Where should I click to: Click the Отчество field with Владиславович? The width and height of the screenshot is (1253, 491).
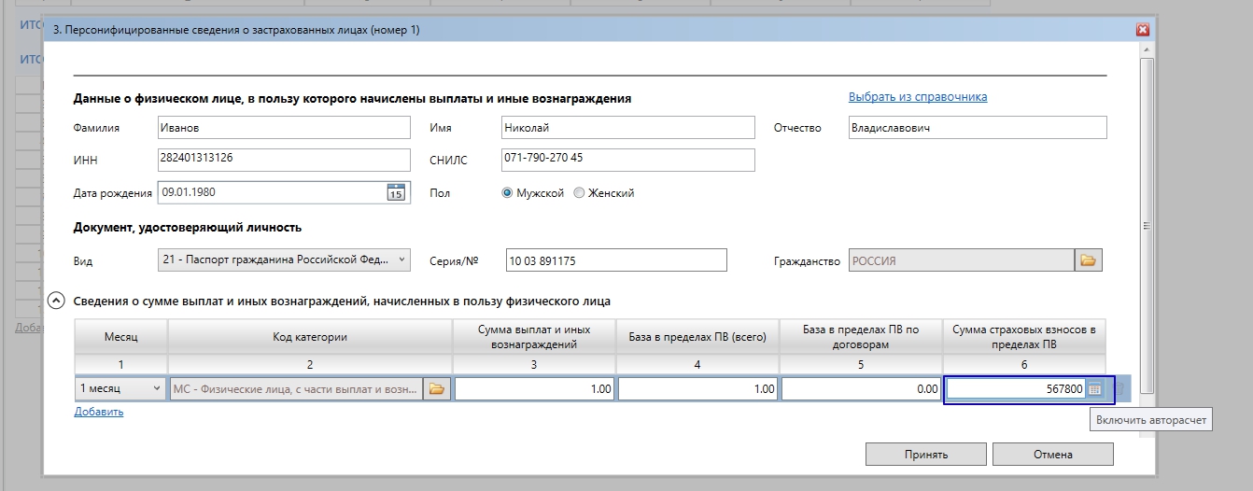tap(976, 128)
